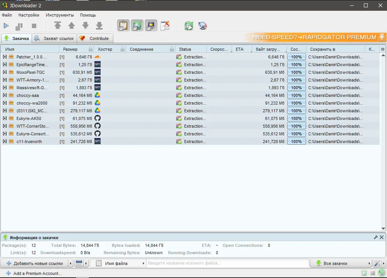The height and width of the screenshot is (278, 387).
Task: Click the update check icon in toolbar
Action: 188,26
